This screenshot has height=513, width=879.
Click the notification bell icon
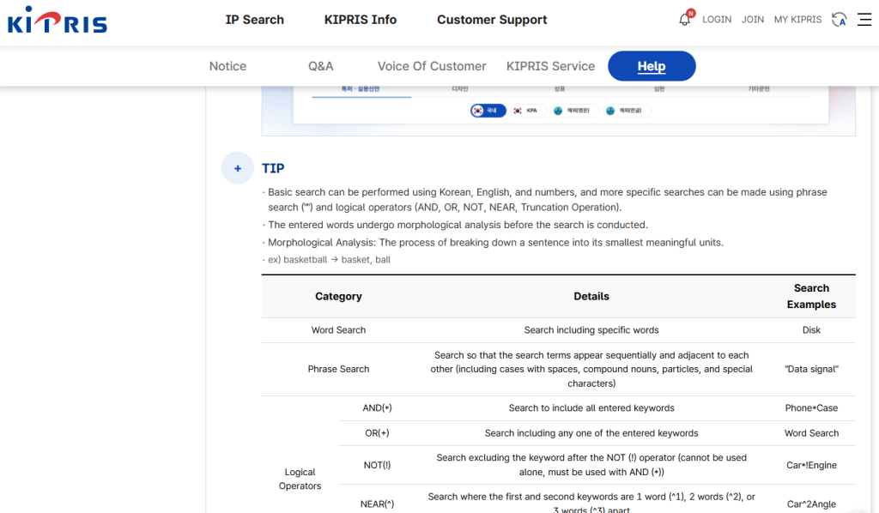(x=685, y=19)
